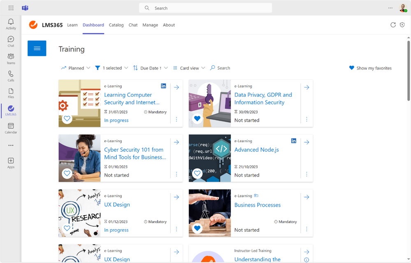Open Learning Computer Security course arrow

click(x=176, y=87)
